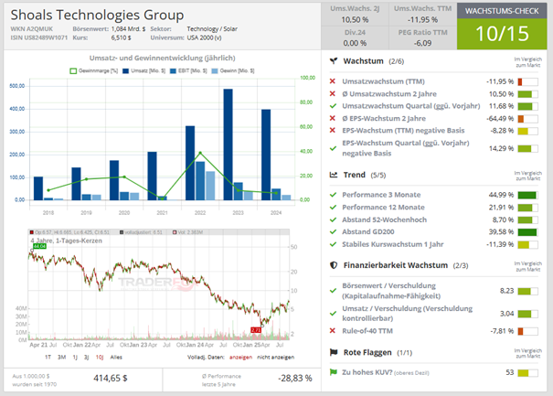Viewport: 553px width, 396px height.
Task: Click the Börsenwert value 1,084 Mrd. $
Action: [x=128, y=29]
